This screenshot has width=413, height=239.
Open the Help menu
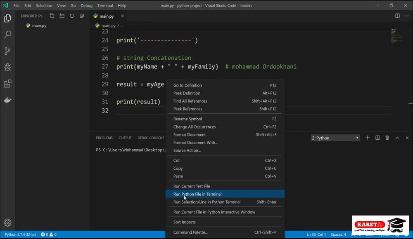tap(122, 5)
